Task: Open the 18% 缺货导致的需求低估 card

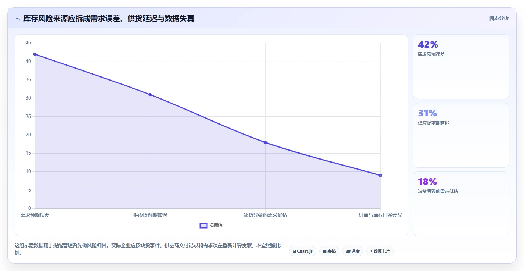Action: click(461, 204)
